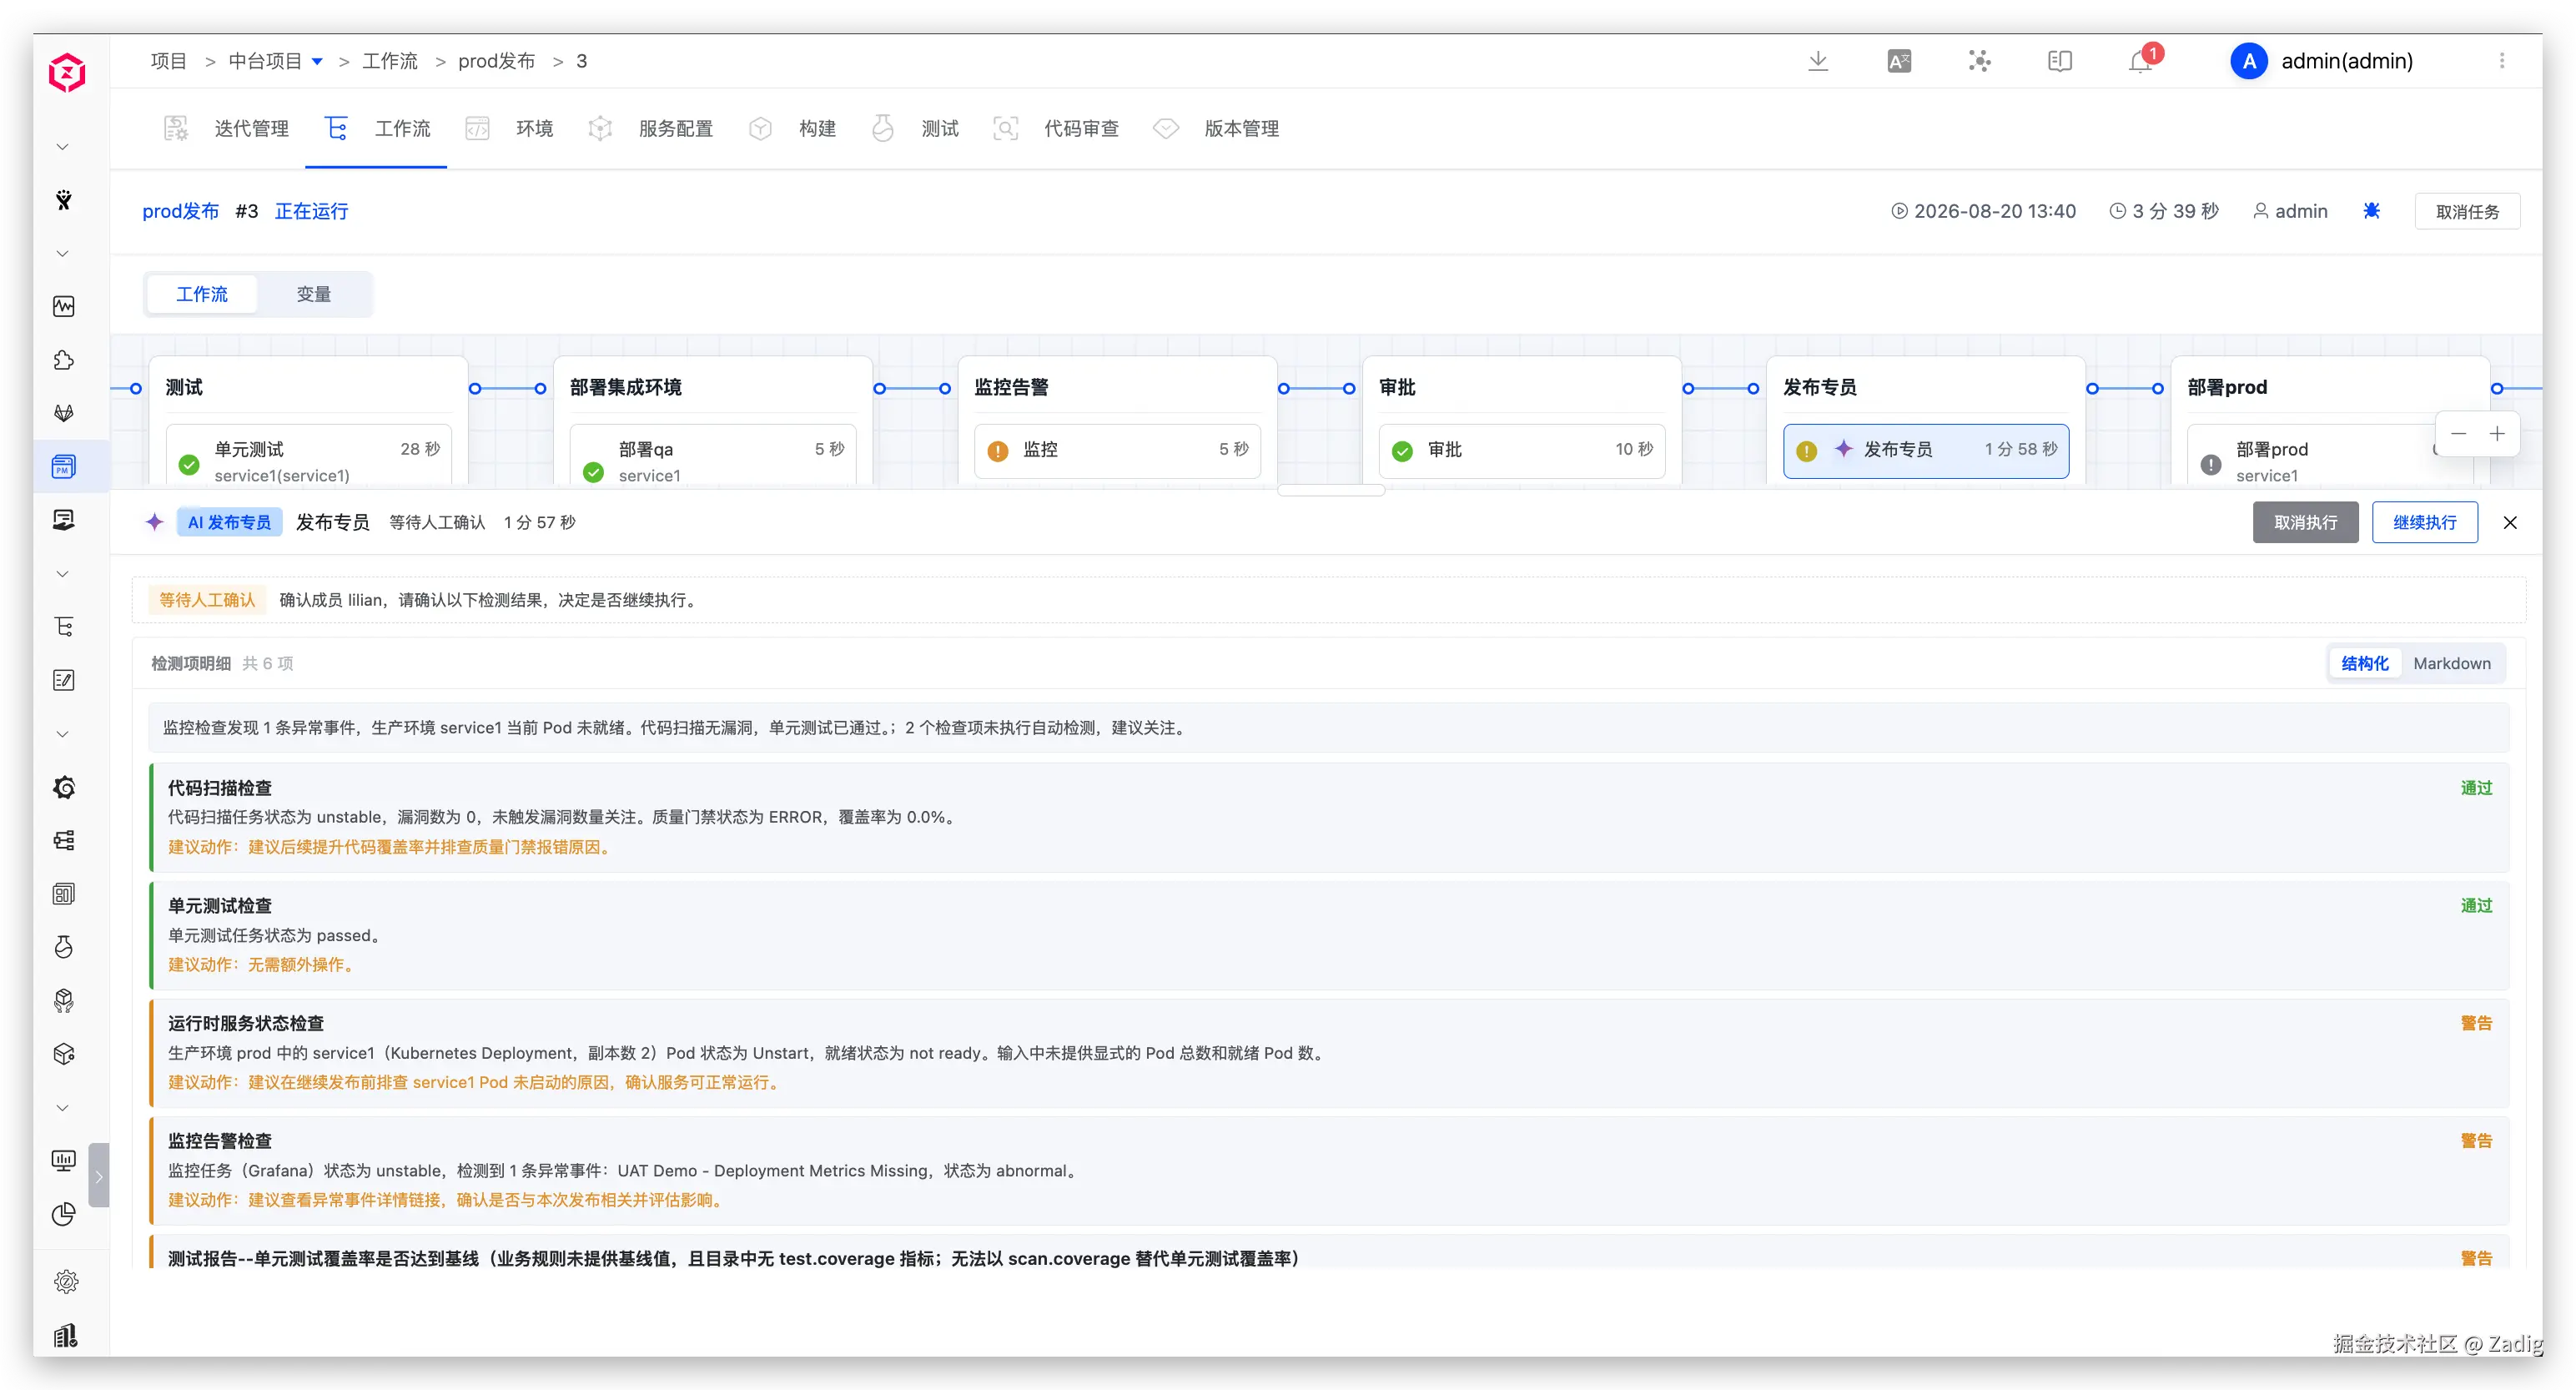Open the hand-holding-card icon in the sidebar
2576x1390 pixels.
click(x=64, y=520)
